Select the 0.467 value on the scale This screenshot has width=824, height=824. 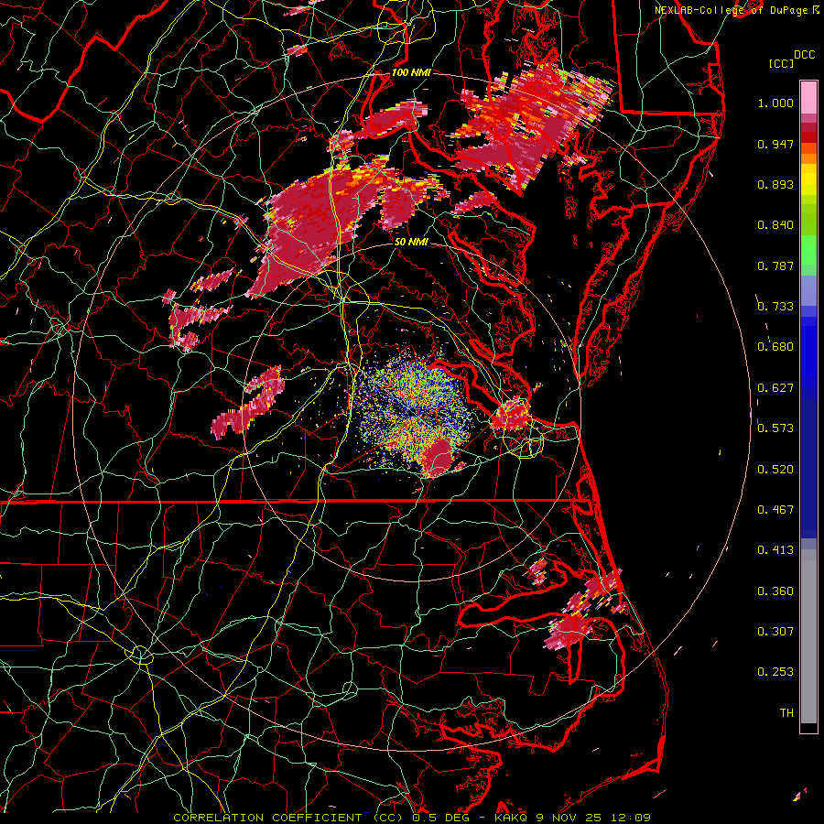point(775,510)
